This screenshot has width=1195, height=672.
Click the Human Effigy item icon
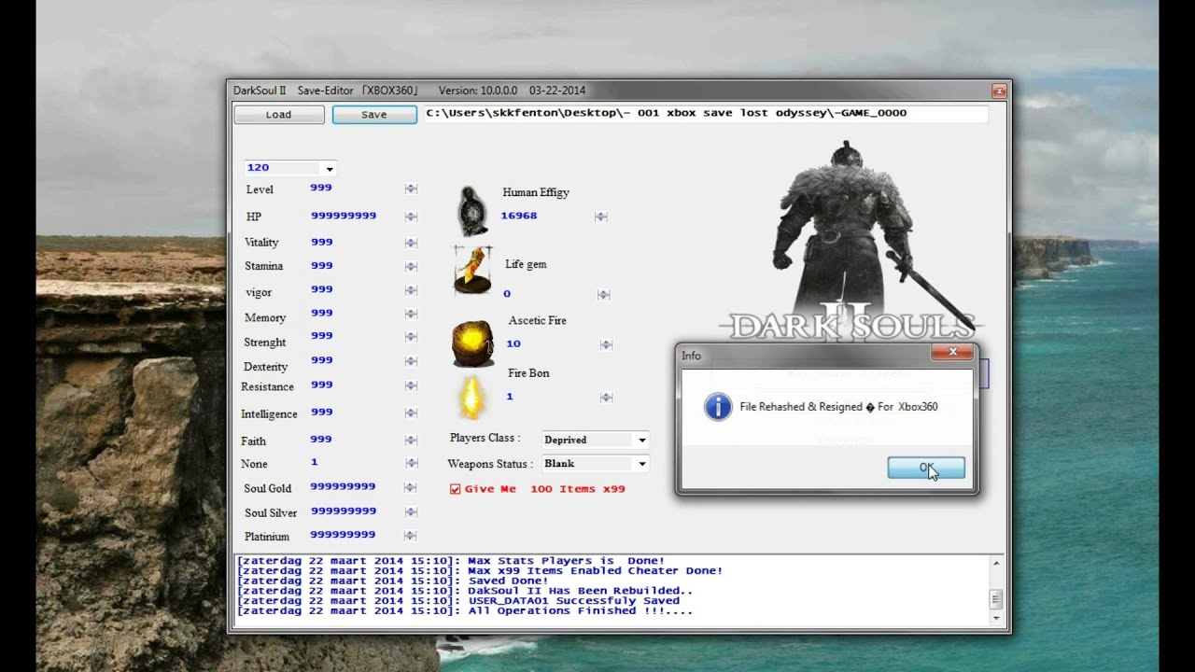472,211
